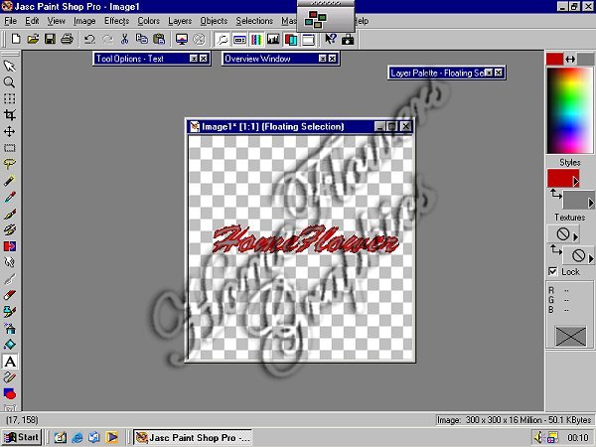Click the red foreground color box
596x447 pixels.
click(554, 60)
